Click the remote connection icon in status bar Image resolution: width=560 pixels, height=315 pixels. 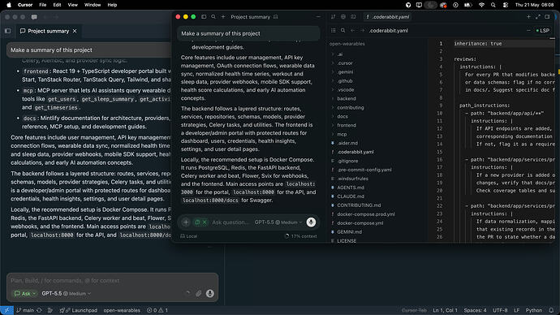pyautogui.click(x=6, y=310)
